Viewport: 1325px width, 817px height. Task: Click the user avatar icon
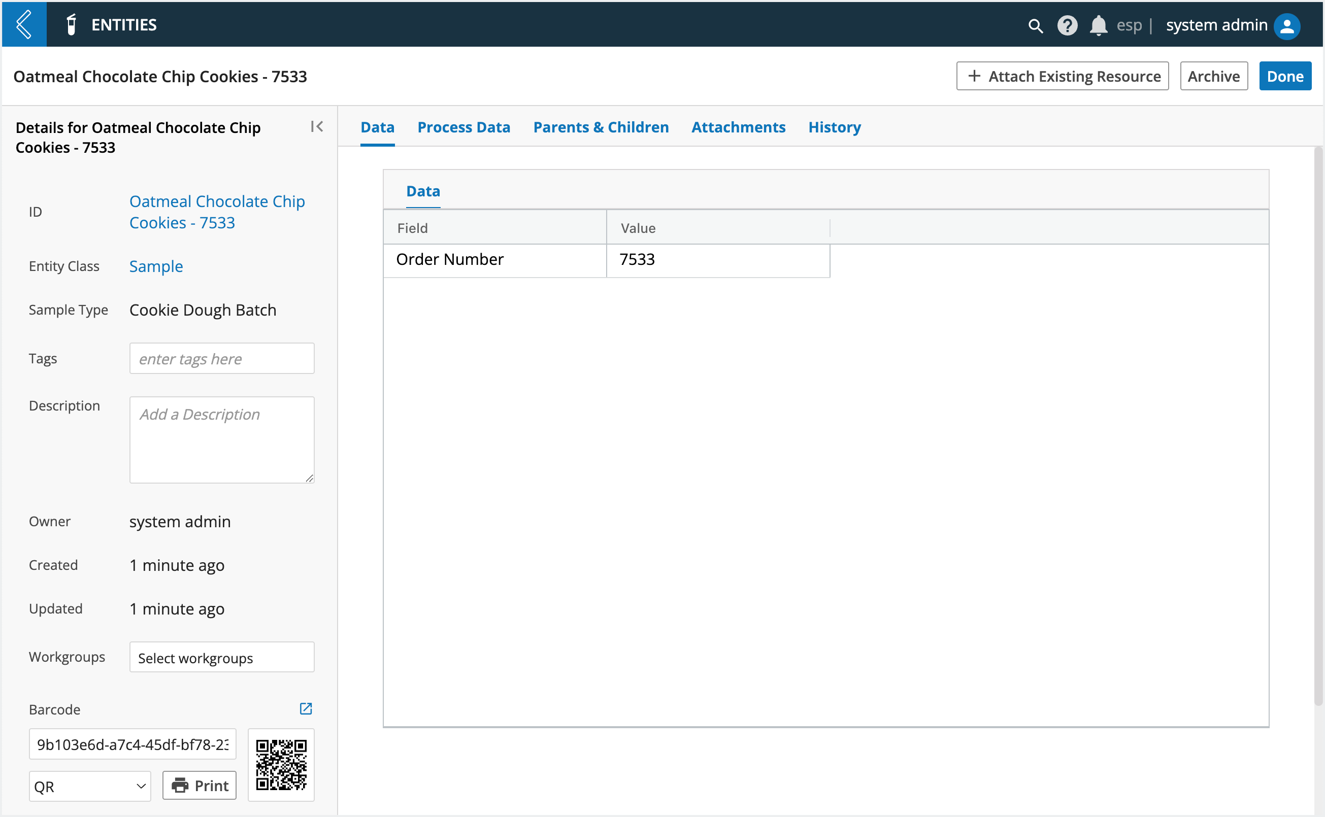pyautogui.click(x=1287, y=26)
